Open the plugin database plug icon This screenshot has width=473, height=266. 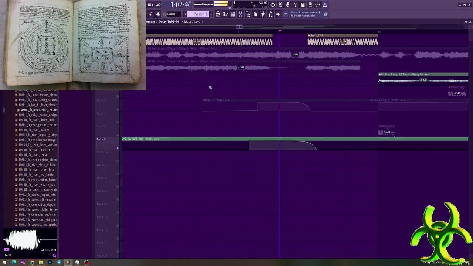click(263, 14)
